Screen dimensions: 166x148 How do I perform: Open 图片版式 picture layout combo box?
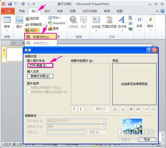pyautogui.click(x=76, y=121)
